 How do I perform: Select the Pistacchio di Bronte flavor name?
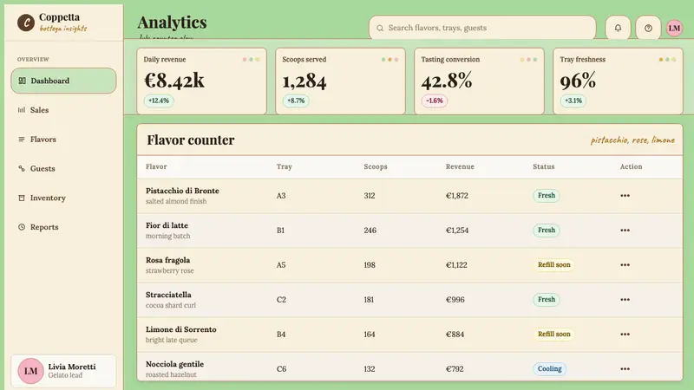(182, 191)
